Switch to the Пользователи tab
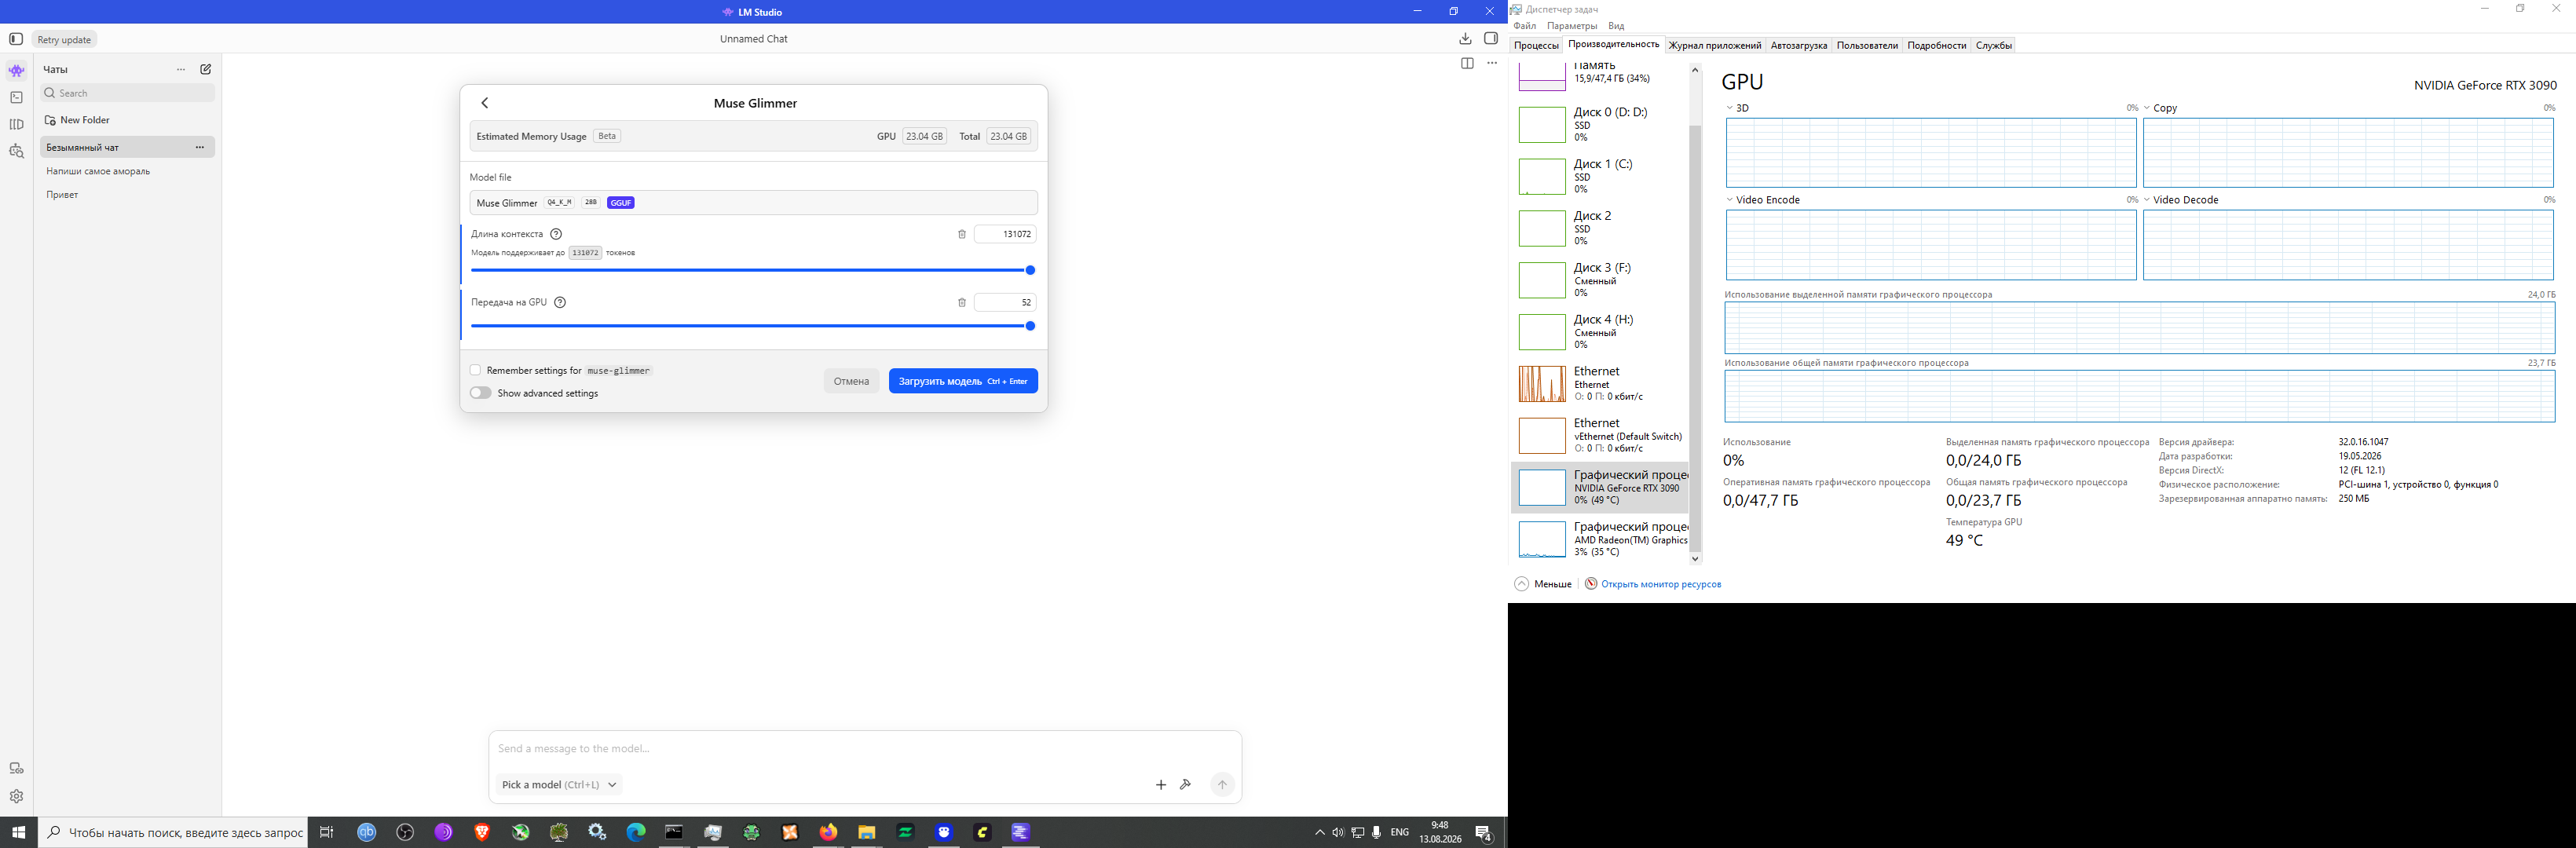The width and height of the screenshot is (2576, 848). pos(1867,45)
